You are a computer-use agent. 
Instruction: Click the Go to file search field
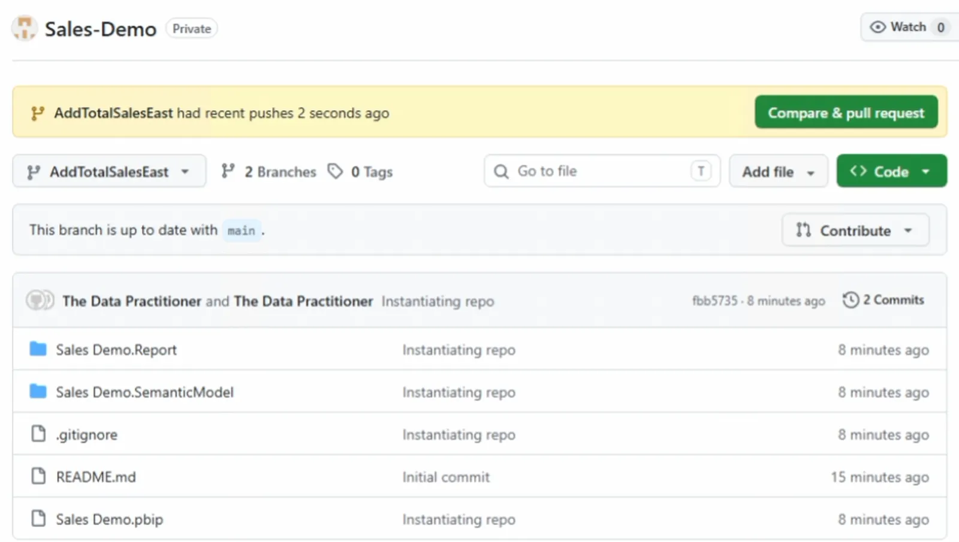pos(602,171)
